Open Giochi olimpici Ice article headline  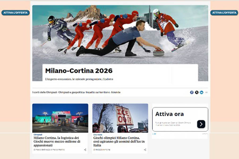(119, 142)
